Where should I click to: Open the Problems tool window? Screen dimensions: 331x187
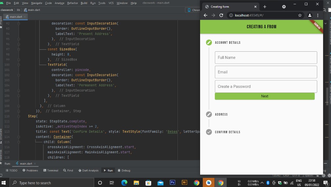30,170
